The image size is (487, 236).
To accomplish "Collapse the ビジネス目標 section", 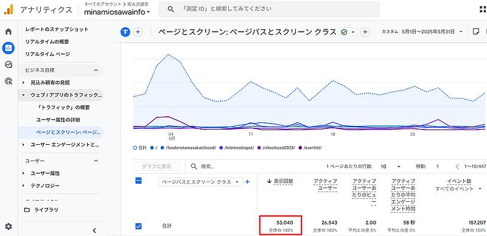I will pyautogui.click(x=96, y=71).
